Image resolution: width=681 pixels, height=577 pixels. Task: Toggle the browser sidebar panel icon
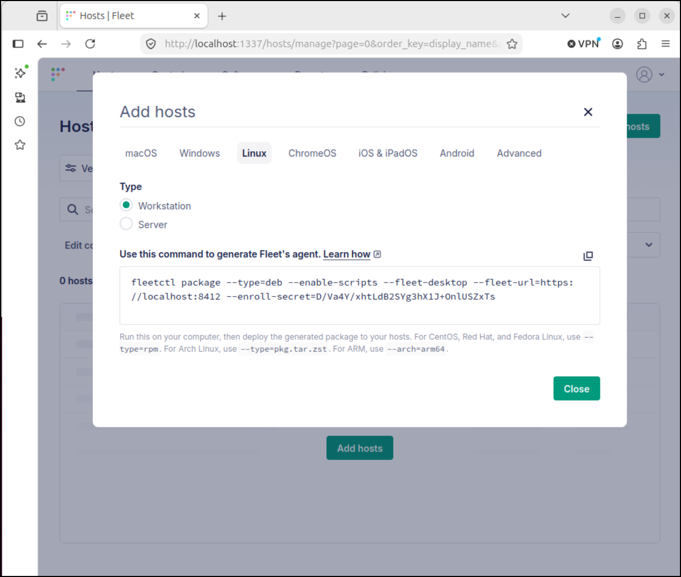pyautogui.click(x=18, y=44)
